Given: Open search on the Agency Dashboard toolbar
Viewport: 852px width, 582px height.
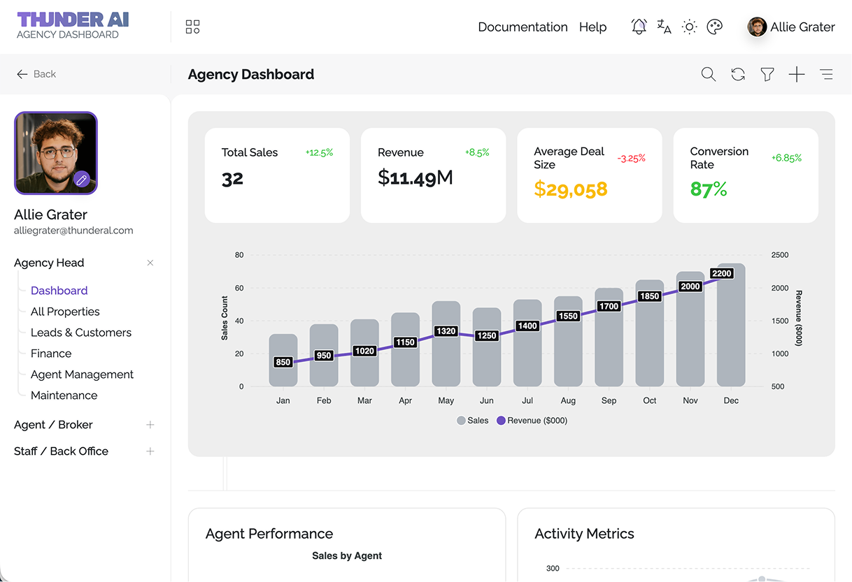Looking at the screenshot, I should coord(708,74).
